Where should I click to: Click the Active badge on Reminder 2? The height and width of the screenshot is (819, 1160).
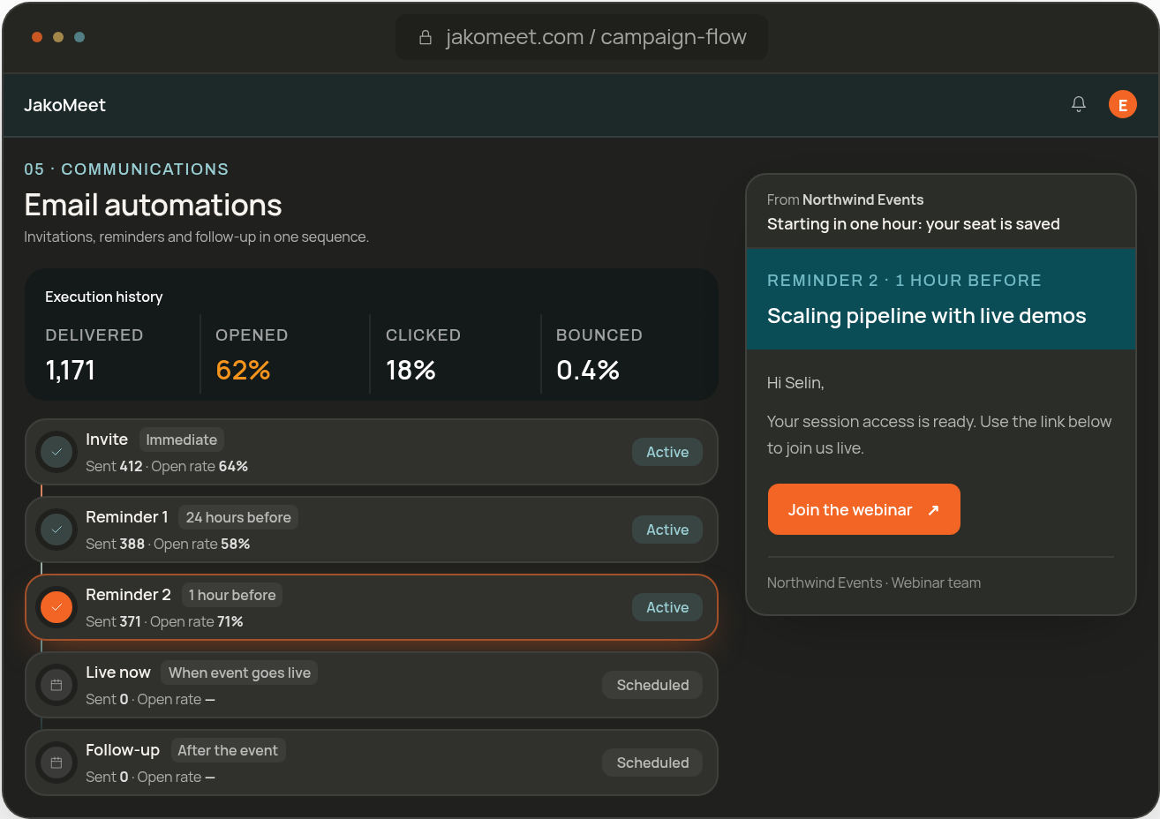[667, 607]
